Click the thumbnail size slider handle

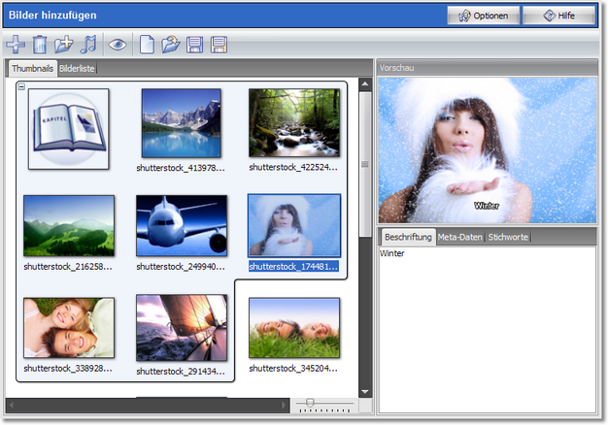point(310,402)
